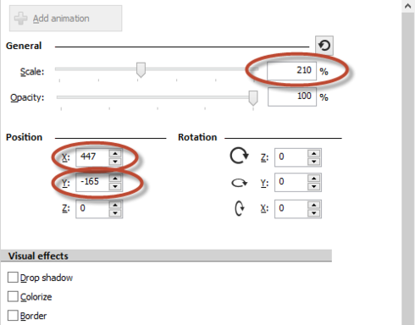Increase Position X value with up arrow

coord(115,153)
